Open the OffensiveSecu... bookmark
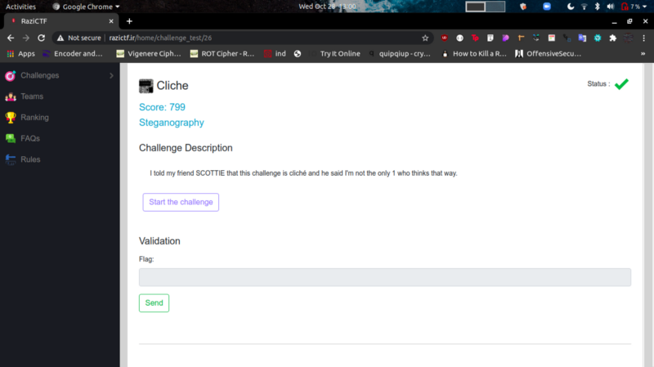Screen dimensions: 654x367 tap(548, 54)
